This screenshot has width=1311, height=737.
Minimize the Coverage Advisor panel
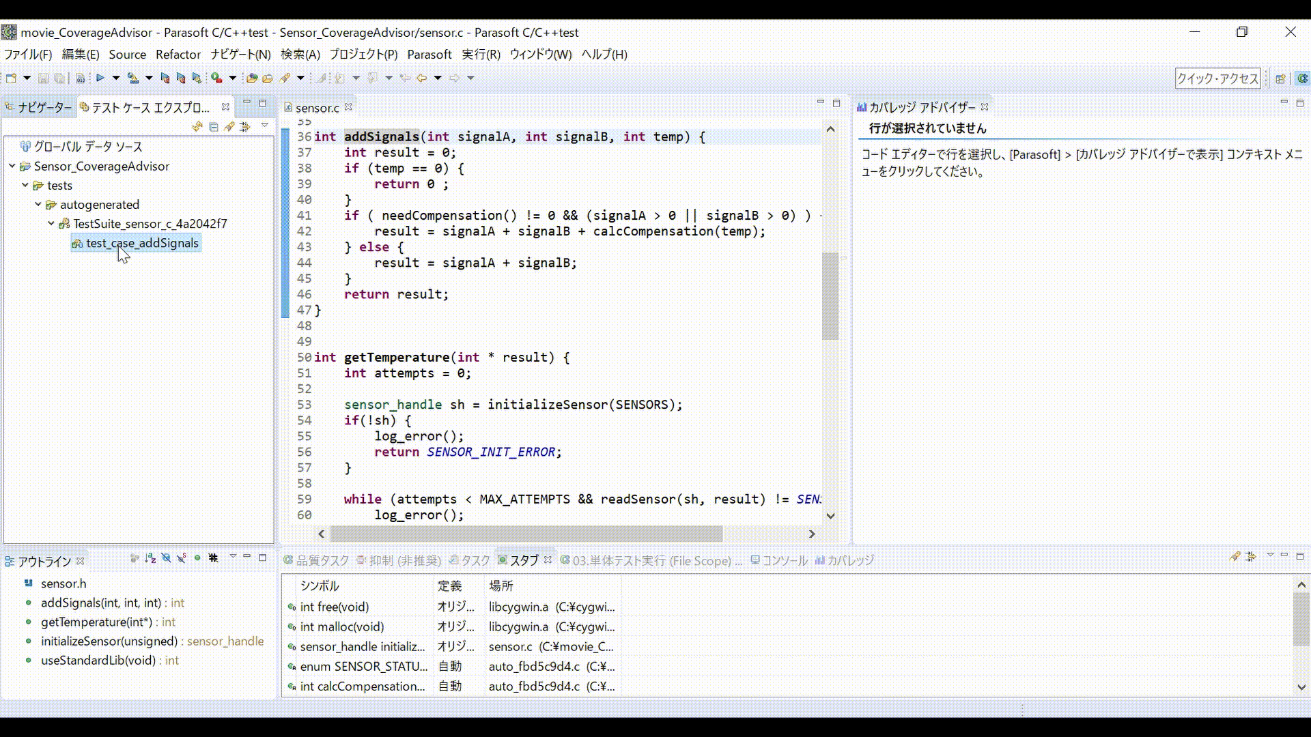coord(1284,103)
